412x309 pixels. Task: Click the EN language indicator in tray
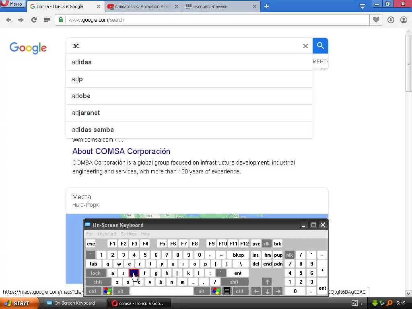point(354,303)
